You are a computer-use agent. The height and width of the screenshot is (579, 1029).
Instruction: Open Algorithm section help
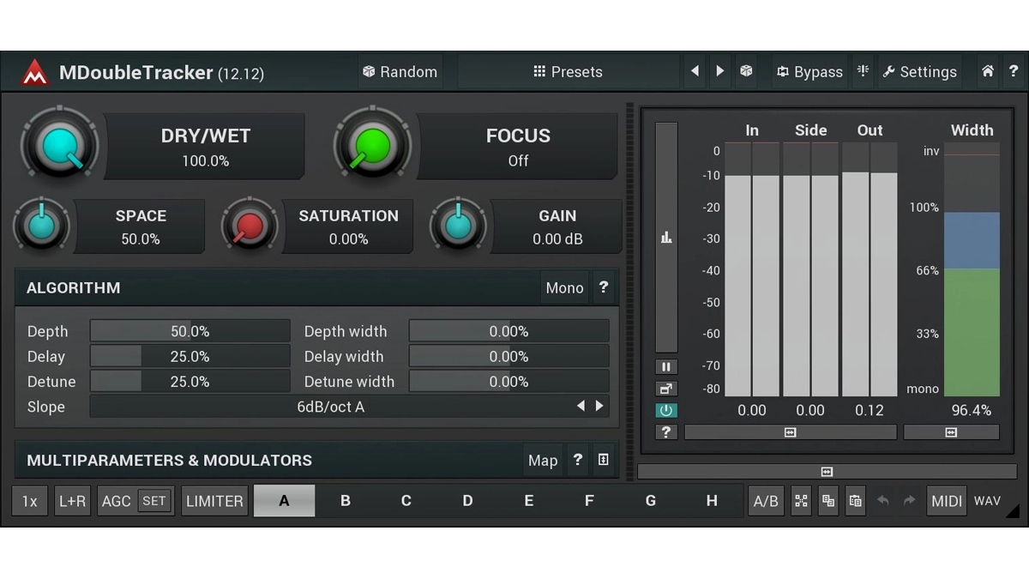pos(604,288)
